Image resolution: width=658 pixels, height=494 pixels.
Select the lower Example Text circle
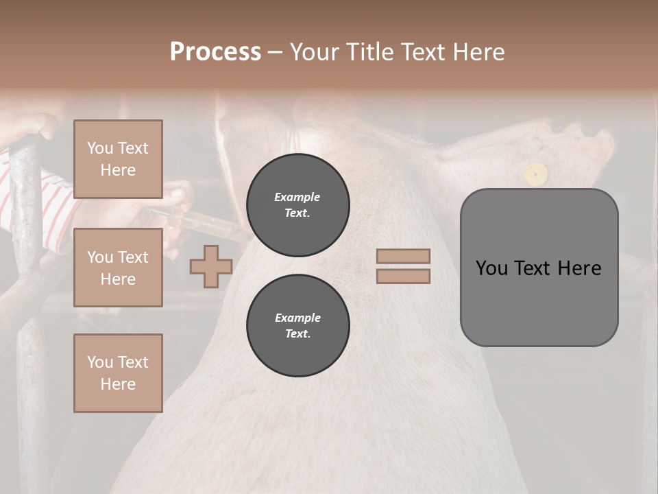[x=298, y=326]
